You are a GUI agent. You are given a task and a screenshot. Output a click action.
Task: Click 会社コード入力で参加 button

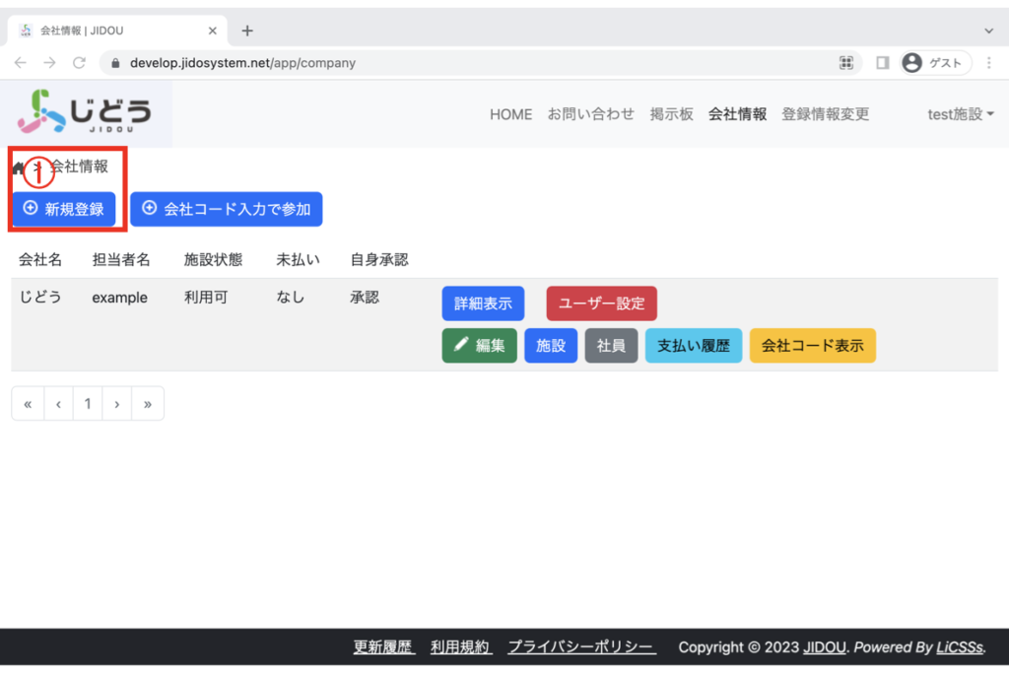[226, 209]
